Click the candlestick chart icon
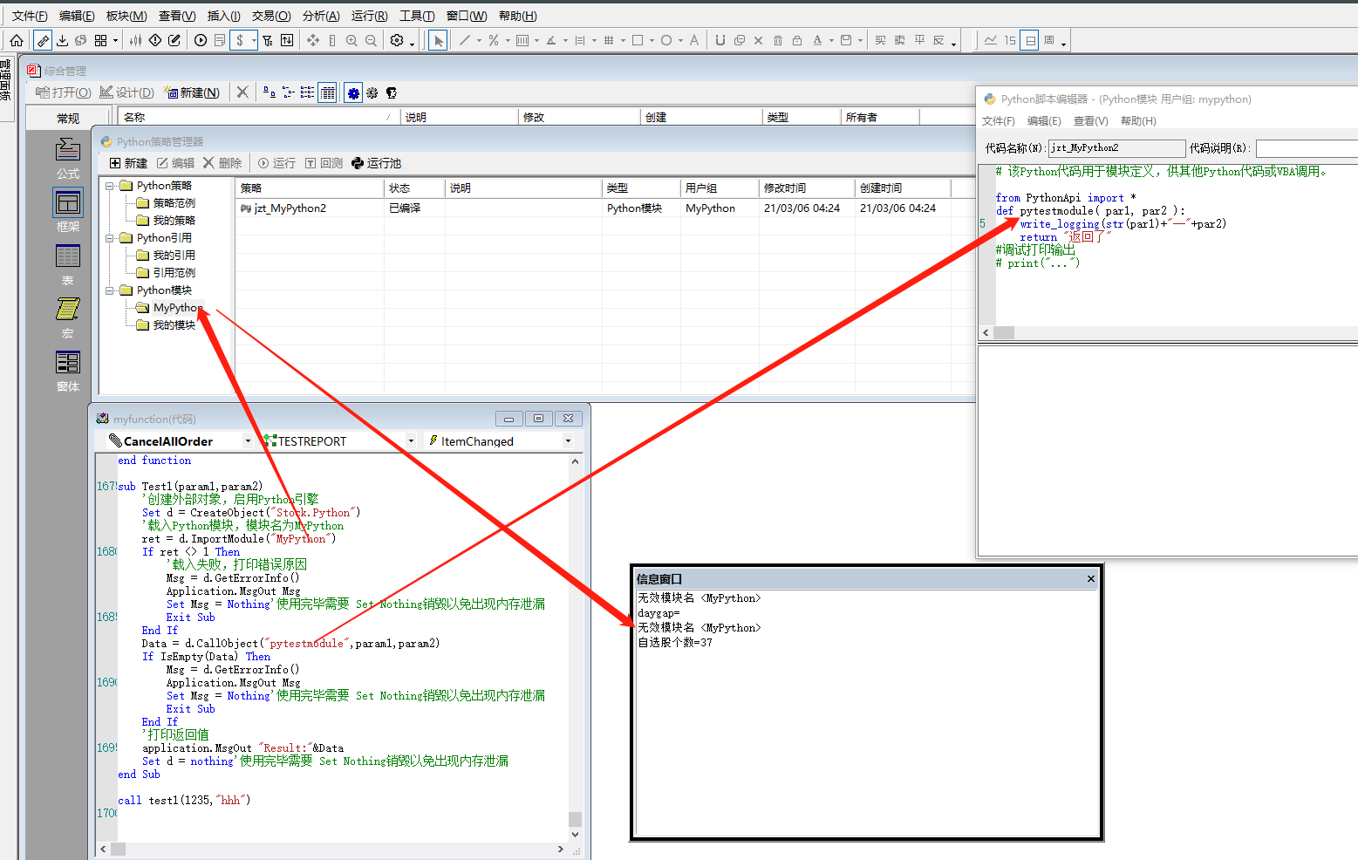Viewport: 1358px width, 860px height. point(135,40)
